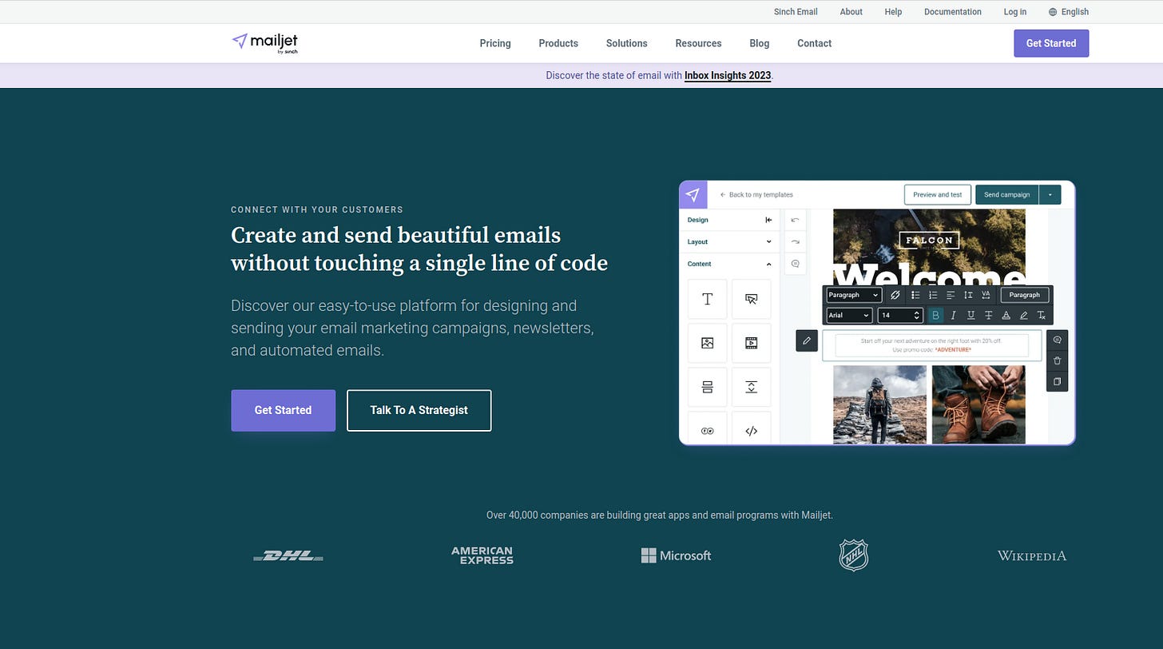Open the Documentation link

953,12
